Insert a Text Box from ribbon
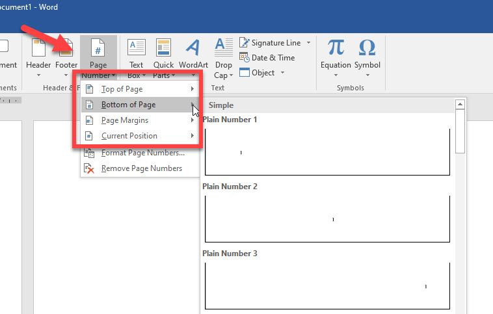 pyautogui.click(x=137, y=49)
